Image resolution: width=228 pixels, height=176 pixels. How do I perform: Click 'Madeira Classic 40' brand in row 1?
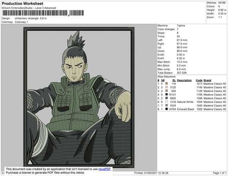(x=215, y=83)
